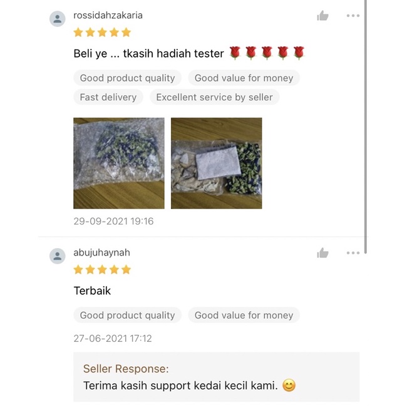The width and height of the screenshot is (407, 407).
Task: Select first review's Good value for money tag
Action: point(244,78)
